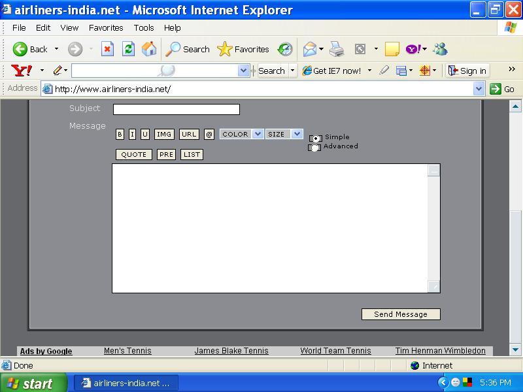Click the PRE formatting button

click(x=166, y=154)
